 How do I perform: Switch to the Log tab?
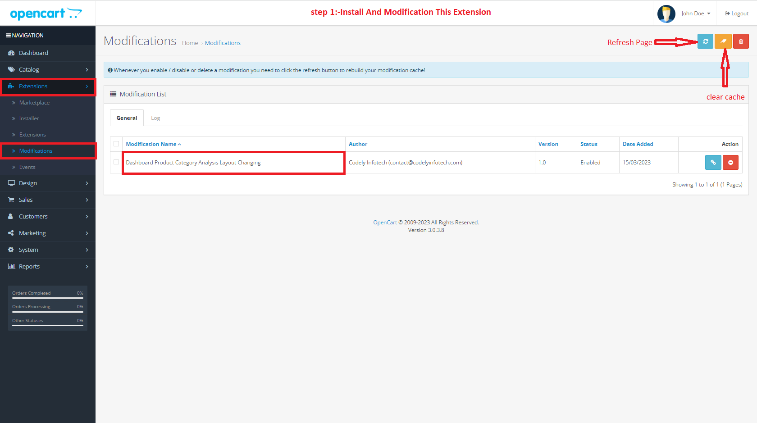click(155, 118)
